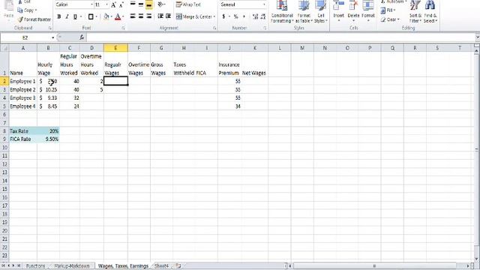This screenshot has width=480, height=270.
Task: Open Conditional Formatting menu
Action: pos(282,12)
